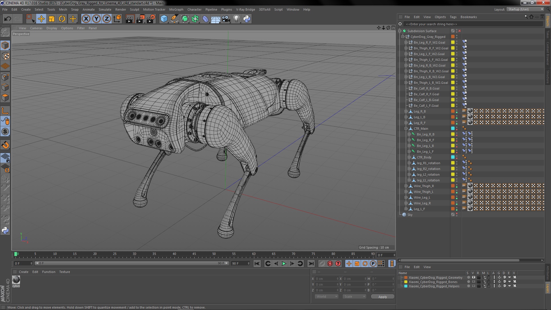Switch to Points mode
This screenshot has height=310, width=551.
tap(5, 77)
